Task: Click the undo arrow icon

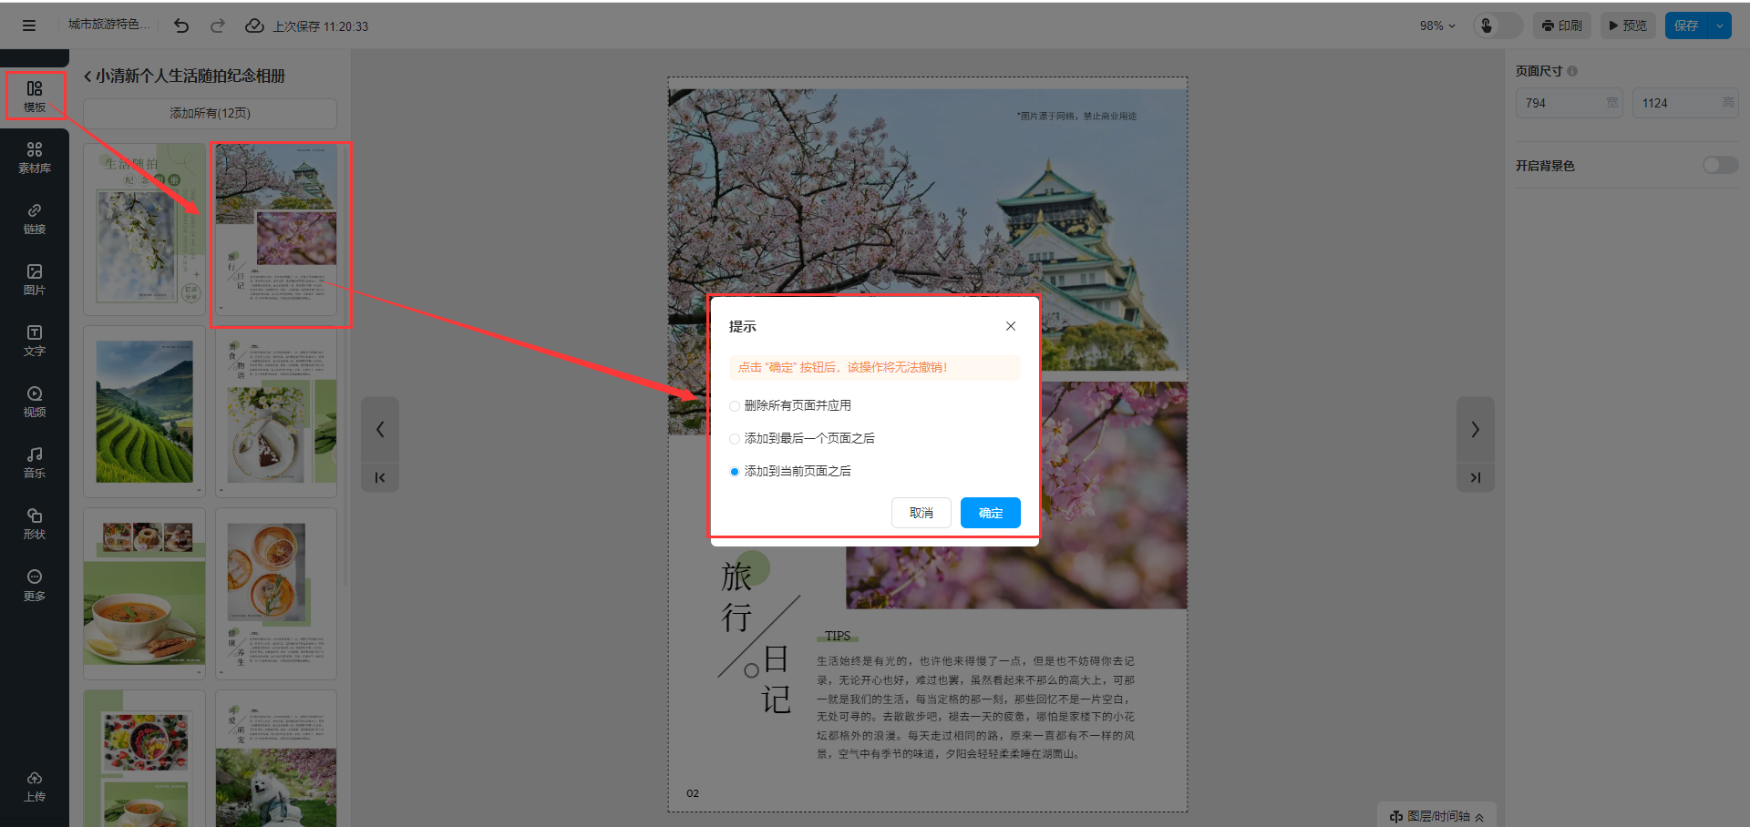Action: point(181,26)
